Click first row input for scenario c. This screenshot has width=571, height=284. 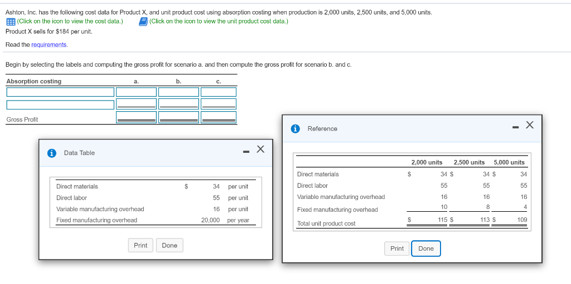click(x=219, y=92)
